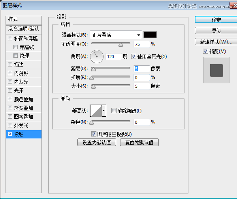Click the 不透明度 slider handle
This screenshot has height=199, width=237.
pos(120,45)
